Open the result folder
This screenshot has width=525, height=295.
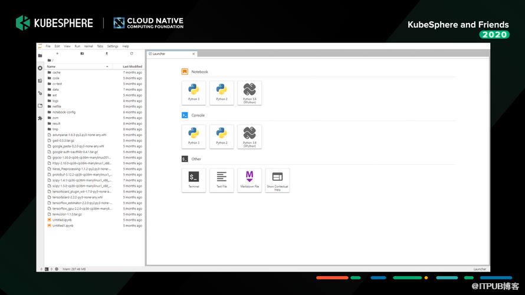95,124
